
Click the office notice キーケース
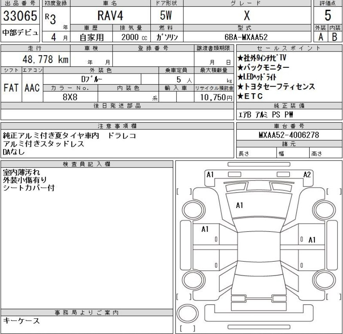[x=21, y=321]
